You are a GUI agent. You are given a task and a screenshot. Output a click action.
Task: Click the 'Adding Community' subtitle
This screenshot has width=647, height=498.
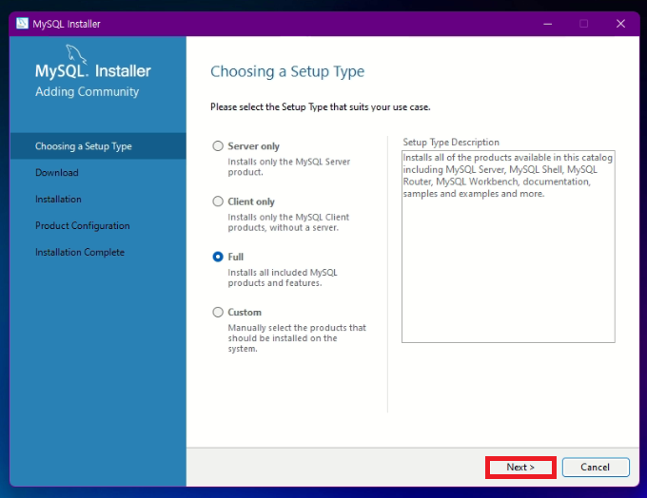tap(88, 91)
